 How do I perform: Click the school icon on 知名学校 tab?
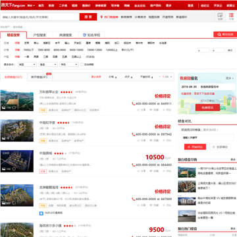[x=84, y=35]
